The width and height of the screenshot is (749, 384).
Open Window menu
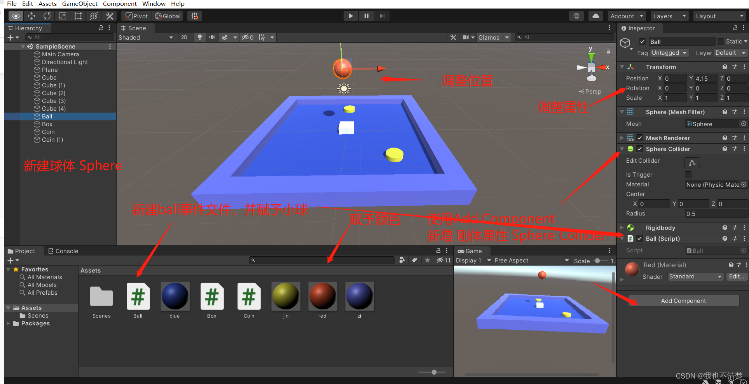pos(154,4)
